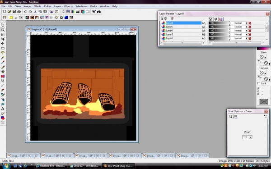The image size is (271, 169).
Task: Select the Mover tool
Action: pos(3,44)
